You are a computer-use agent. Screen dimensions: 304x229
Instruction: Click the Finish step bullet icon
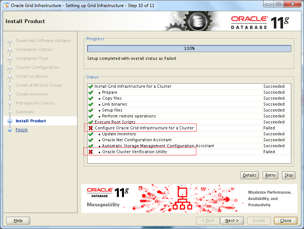(x=10, y=130)
